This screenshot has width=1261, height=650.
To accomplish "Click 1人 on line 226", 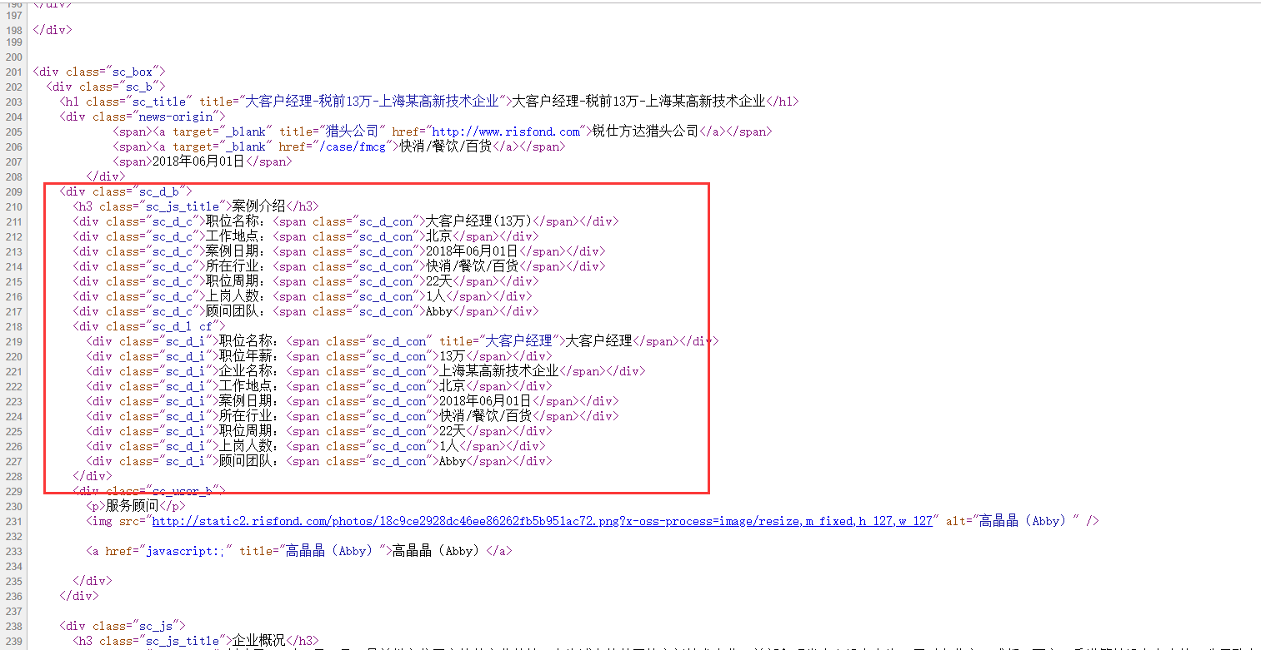I will click(x=449, y=446).
